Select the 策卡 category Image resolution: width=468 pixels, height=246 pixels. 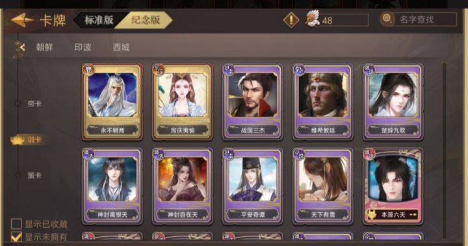34,175
